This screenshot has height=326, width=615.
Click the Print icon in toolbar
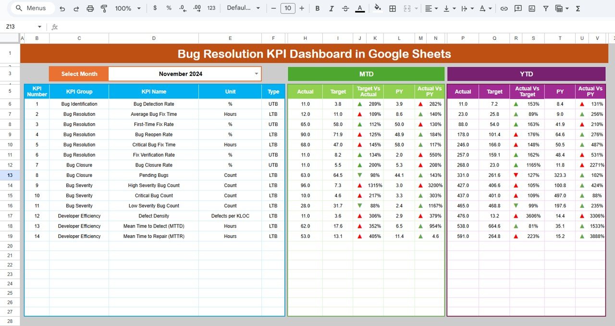(90, 8)
